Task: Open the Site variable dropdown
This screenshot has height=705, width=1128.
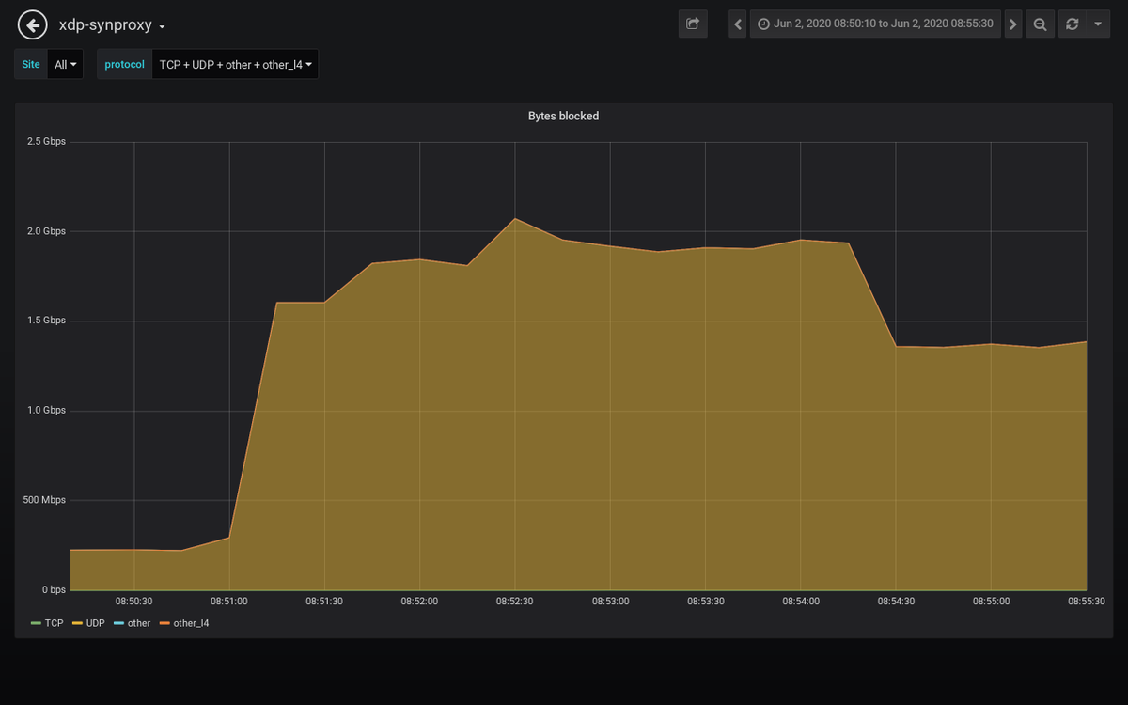Action: click(66, 65)
